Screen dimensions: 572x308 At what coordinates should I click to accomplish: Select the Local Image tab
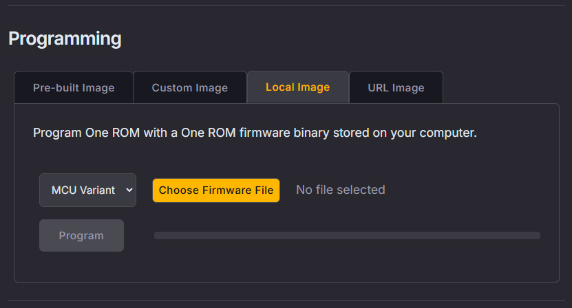point(297,87)
